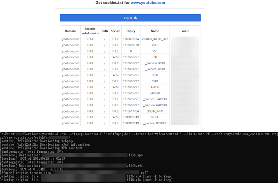Select the __Secure-1PAPISID cookie name

coord(155,99)
